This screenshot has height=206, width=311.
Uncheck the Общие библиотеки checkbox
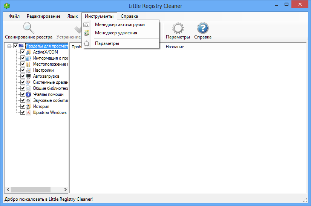[23, 88]
